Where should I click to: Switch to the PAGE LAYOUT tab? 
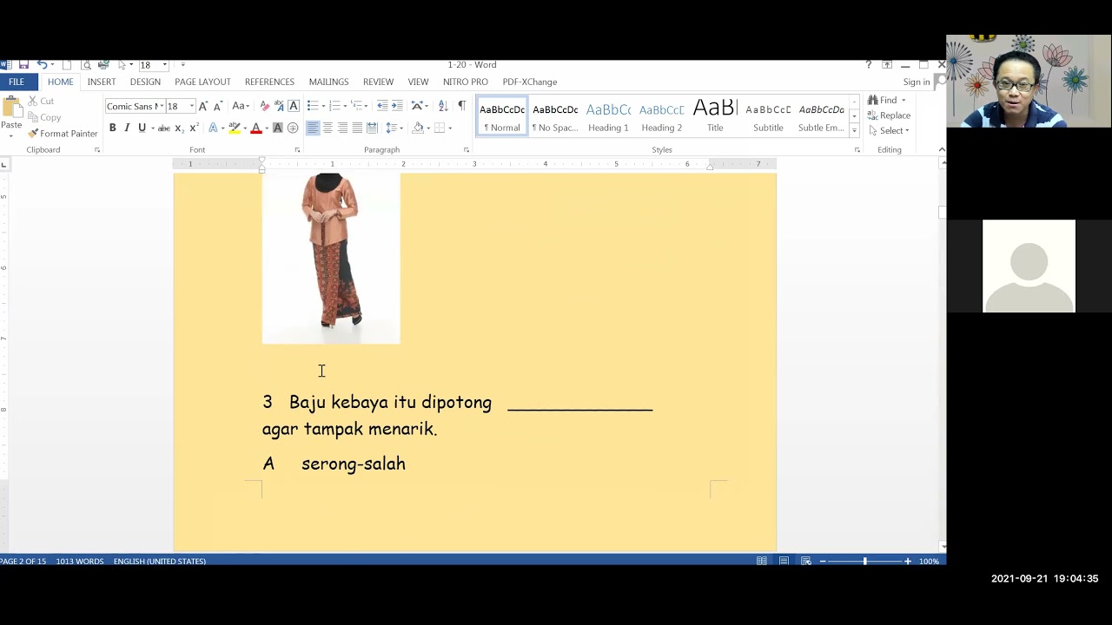pos(202,82)
